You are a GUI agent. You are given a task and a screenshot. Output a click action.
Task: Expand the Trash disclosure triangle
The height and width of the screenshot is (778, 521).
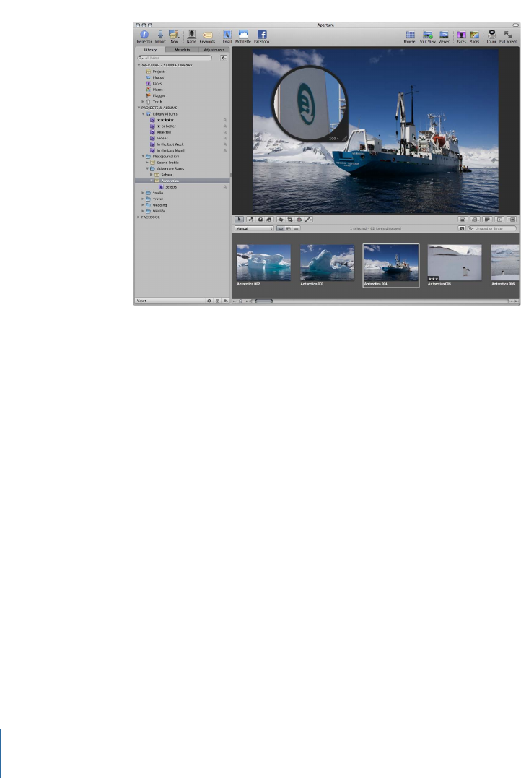[143, 101]
